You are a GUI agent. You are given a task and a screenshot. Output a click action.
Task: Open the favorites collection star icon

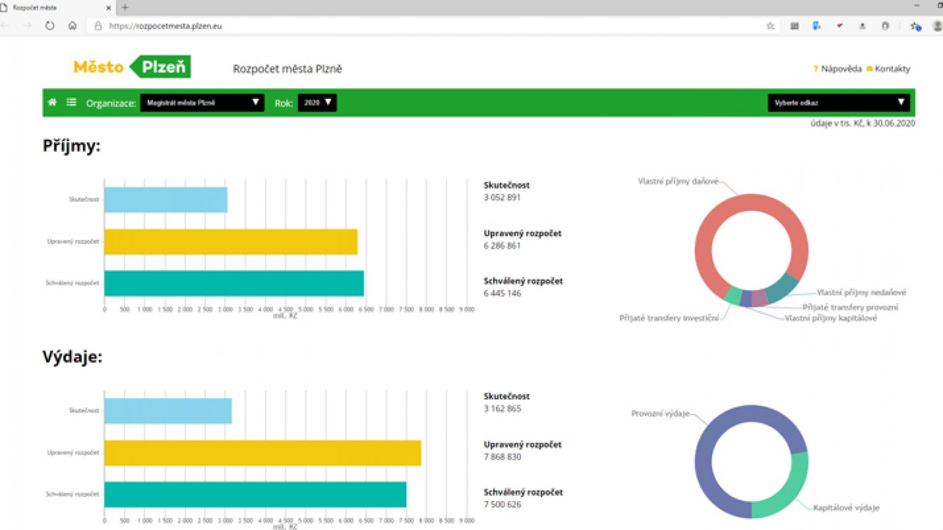coord(915,26)
